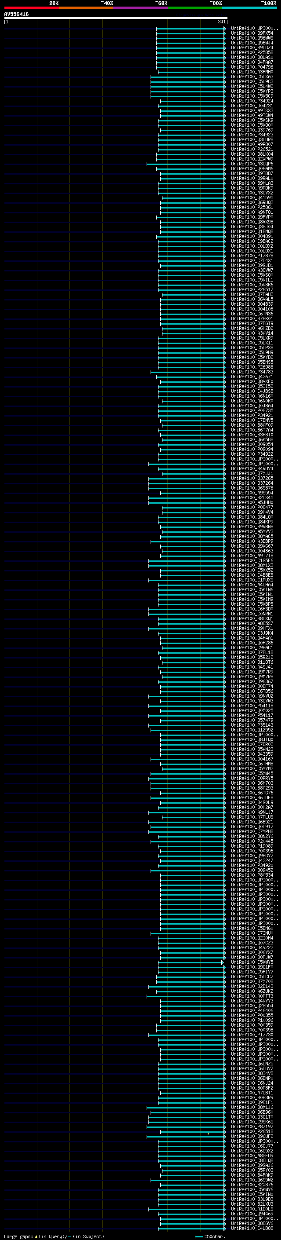Select the UniRef100_B9TBB7 label
This screenshot has width=281, height=1240.
point(252,173)
